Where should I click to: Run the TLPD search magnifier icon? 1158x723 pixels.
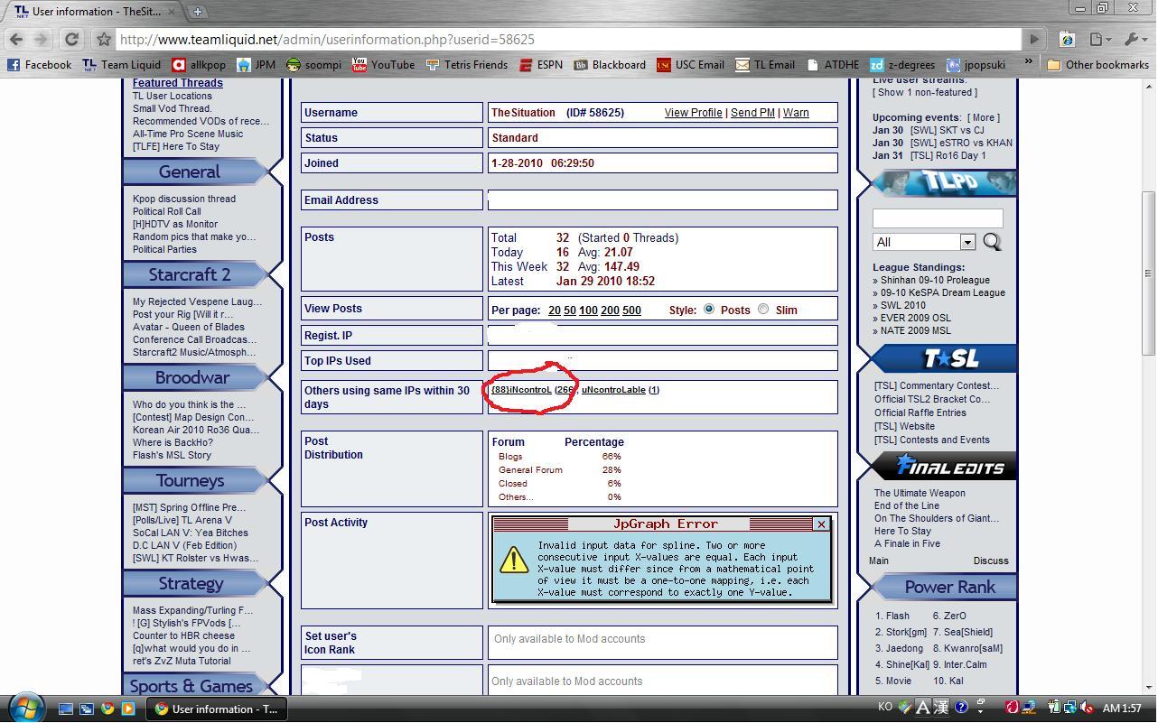pos(992,242)
